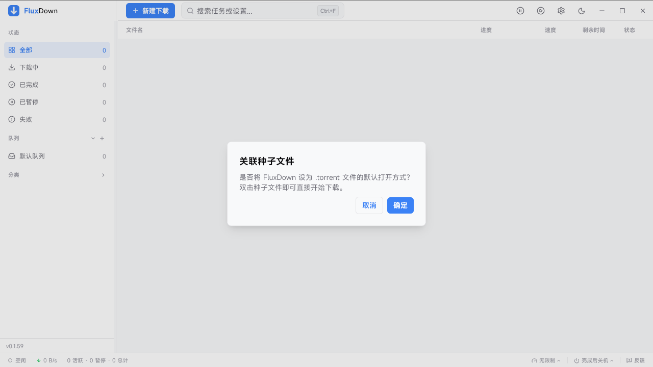Click the 默认队列 inbox icon

pos(12,156)
